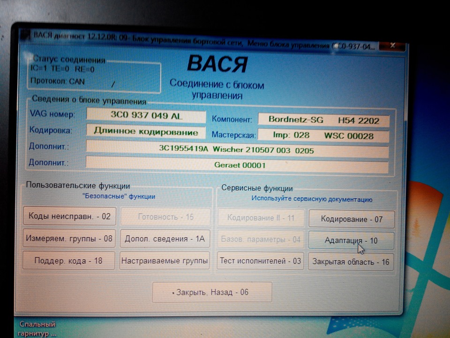
Task: Click the ВАСЯ logo heading
Action: coord(217,63)
